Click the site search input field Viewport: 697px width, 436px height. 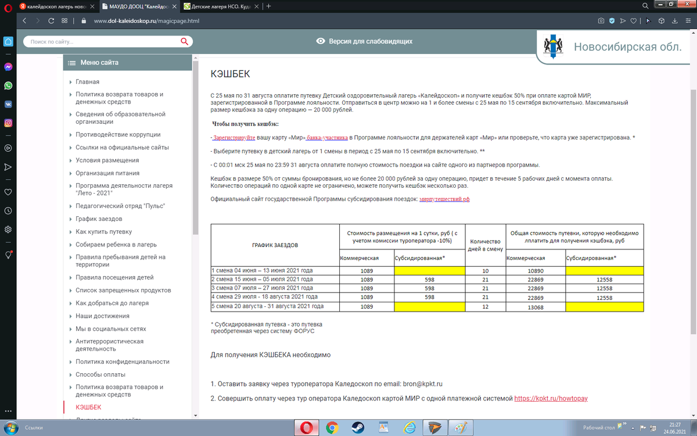tap(103, 42)
